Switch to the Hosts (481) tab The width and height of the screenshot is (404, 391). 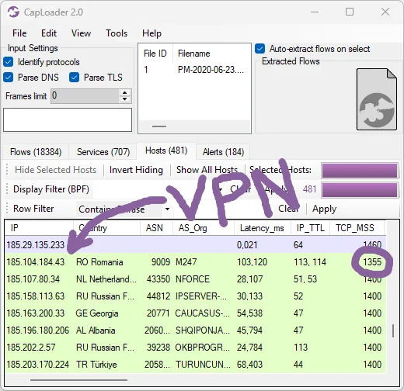[166, 151]
